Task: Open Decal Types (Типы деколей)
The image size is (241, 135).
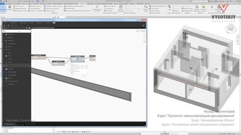Action: [x=154, y=8]
